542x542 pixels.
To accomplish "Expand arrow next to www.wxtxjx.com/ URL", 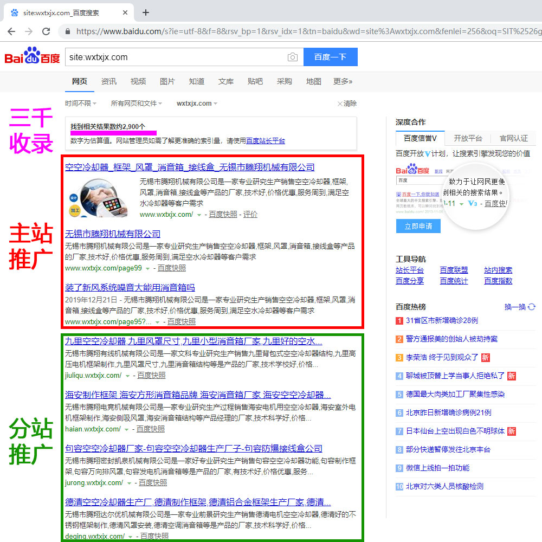I will pyautogui.click(x=199, y=215).
